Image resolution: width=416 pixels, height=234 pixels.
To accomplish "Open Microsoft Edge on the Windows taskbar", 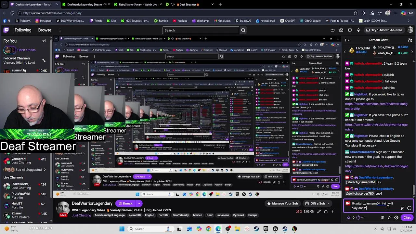I will (x=218, y=229).
